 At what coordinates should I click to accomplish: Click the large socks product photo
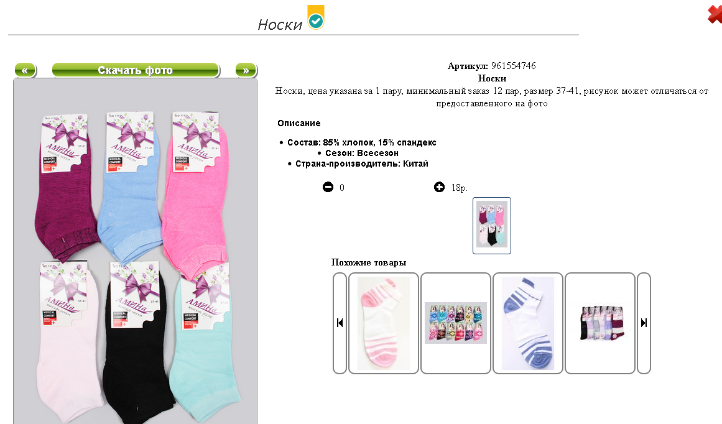coord(136,251)
